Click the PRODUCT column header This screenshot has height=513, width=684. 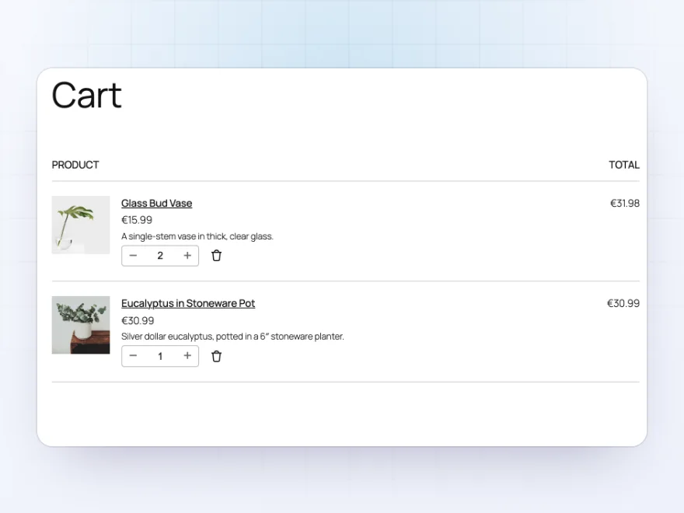pos(75,165)
